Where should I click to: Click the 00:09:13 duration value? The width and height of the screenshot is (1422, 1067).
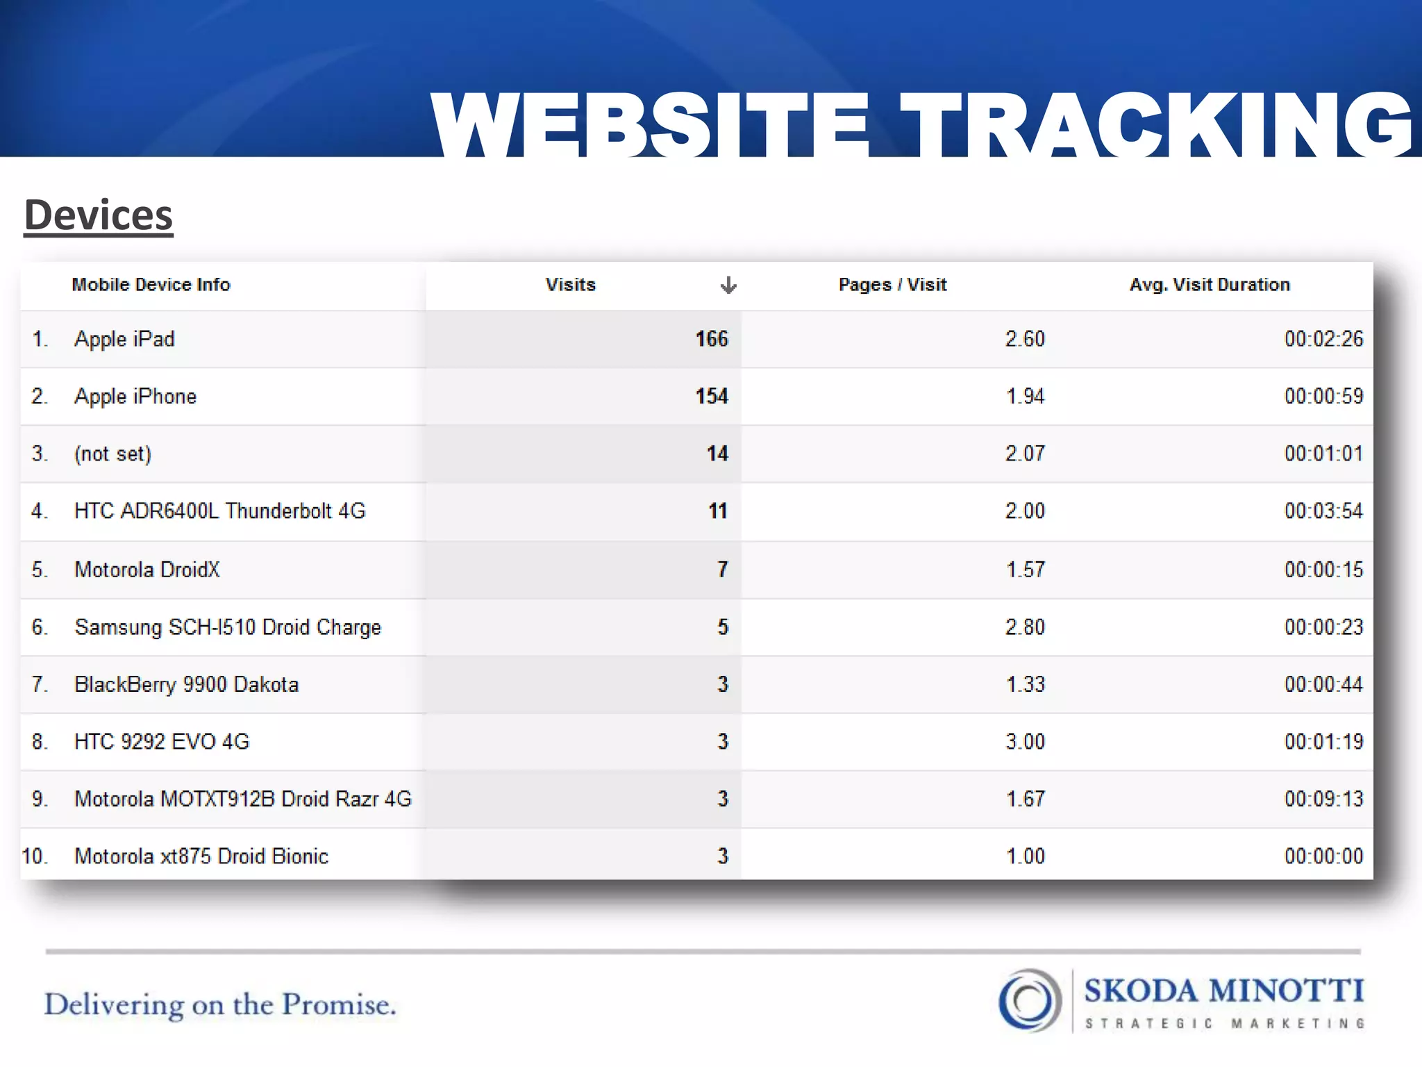(x=1323, y=799)
